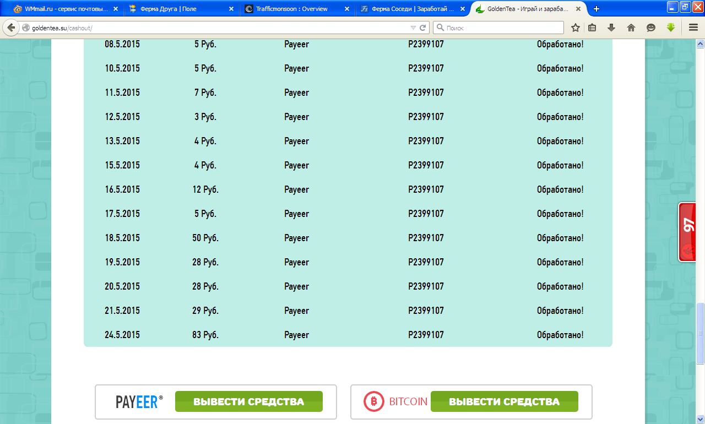
Task: Click the scrollbar down arrow
Action: [x=700, y=420]
